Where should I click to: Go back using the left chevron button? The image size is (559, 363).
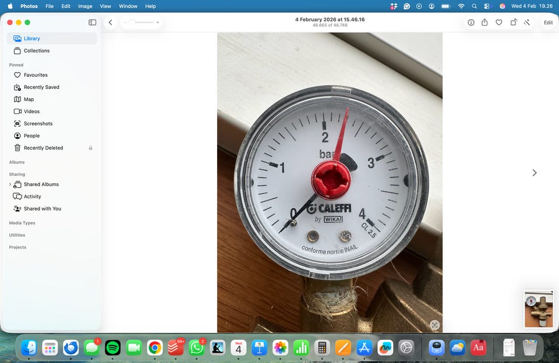tap(111, 23)
